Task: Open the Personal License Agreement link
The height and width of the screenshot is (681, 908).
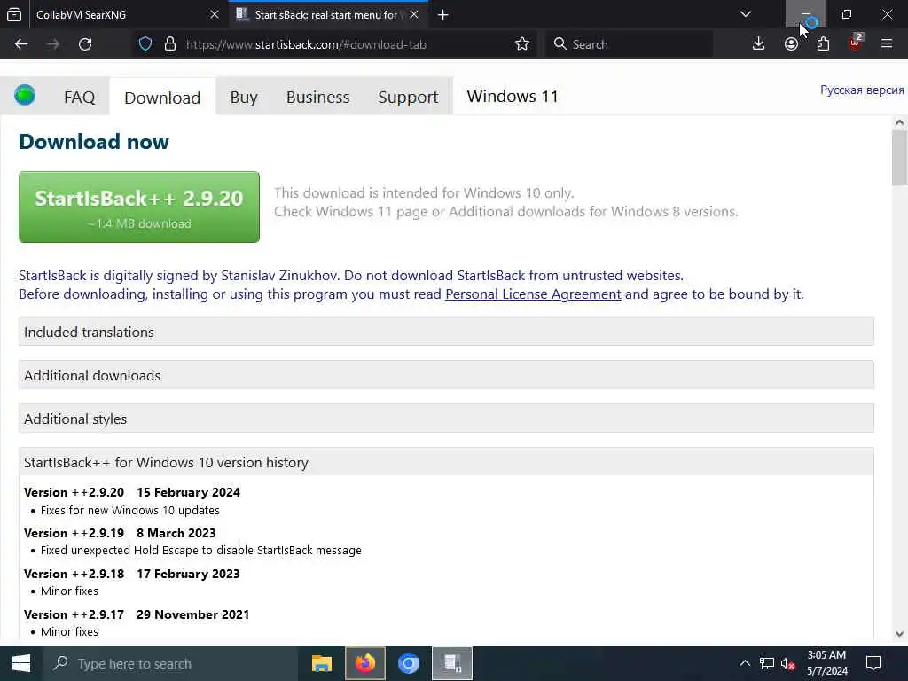Action: 533,294
